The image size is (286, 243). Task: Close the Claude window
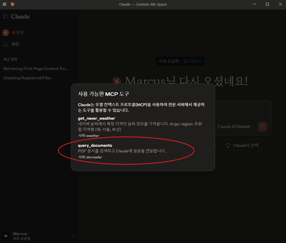click(x=280, y=4)
